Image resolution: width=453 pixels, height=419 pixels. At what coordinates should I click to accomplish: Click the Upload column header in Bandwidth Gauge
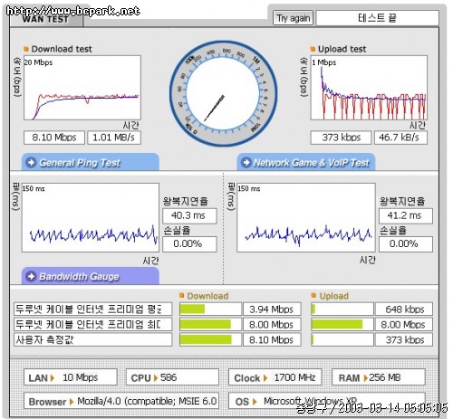[x=333, y=296]
